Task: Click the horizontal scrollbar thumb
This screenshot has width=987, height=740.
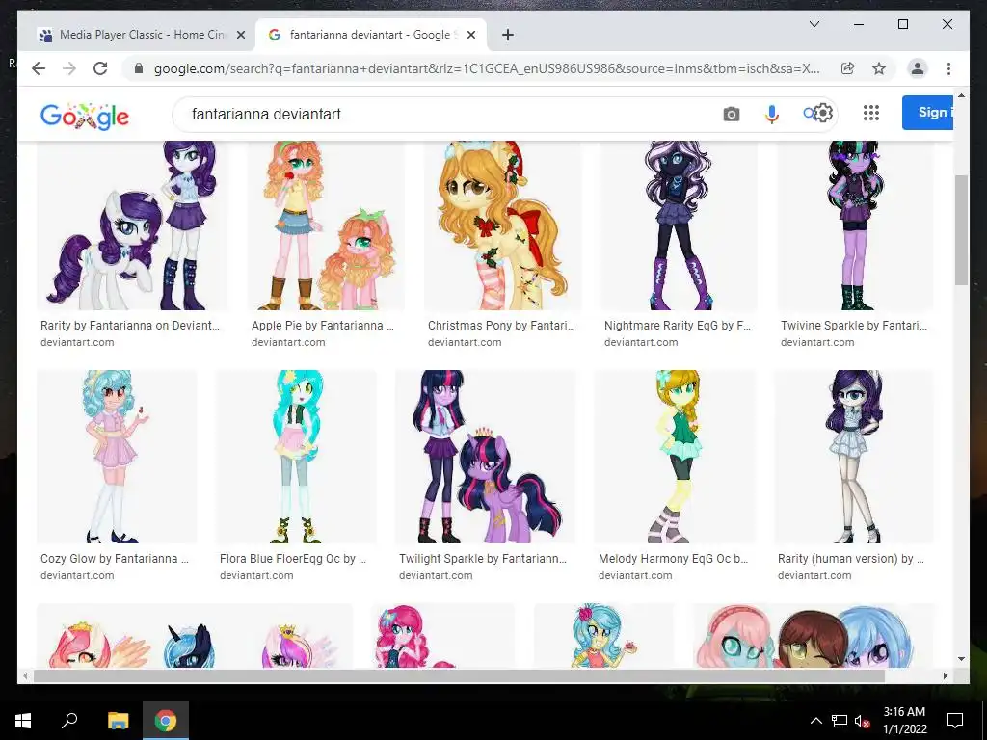Action: [x=460, y=675]
